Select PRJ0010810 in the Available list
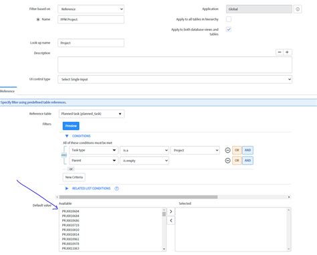 tap(70, 230)
